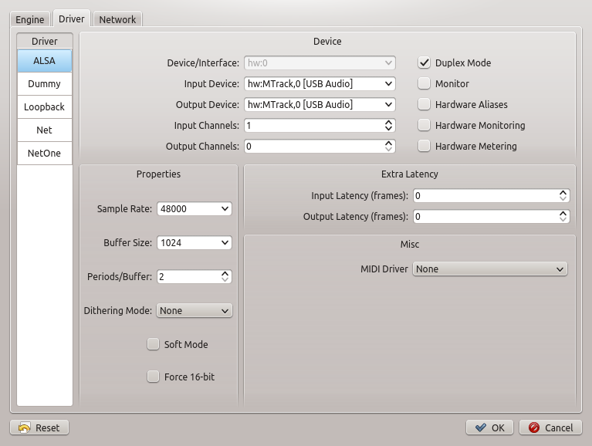Screen dimensions: 592x446
Task: Confirm settings with the OK button
Action: pyautogui.click(x=489, y=427)
